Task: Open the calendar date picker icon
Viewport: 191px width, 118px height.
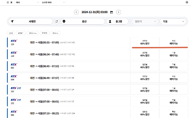Action: pos(111,12)
